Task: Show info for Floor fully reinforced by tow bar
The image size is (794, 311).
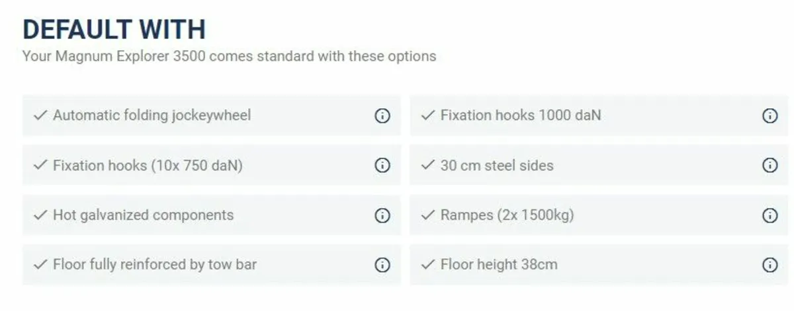Action: [382, 265]
